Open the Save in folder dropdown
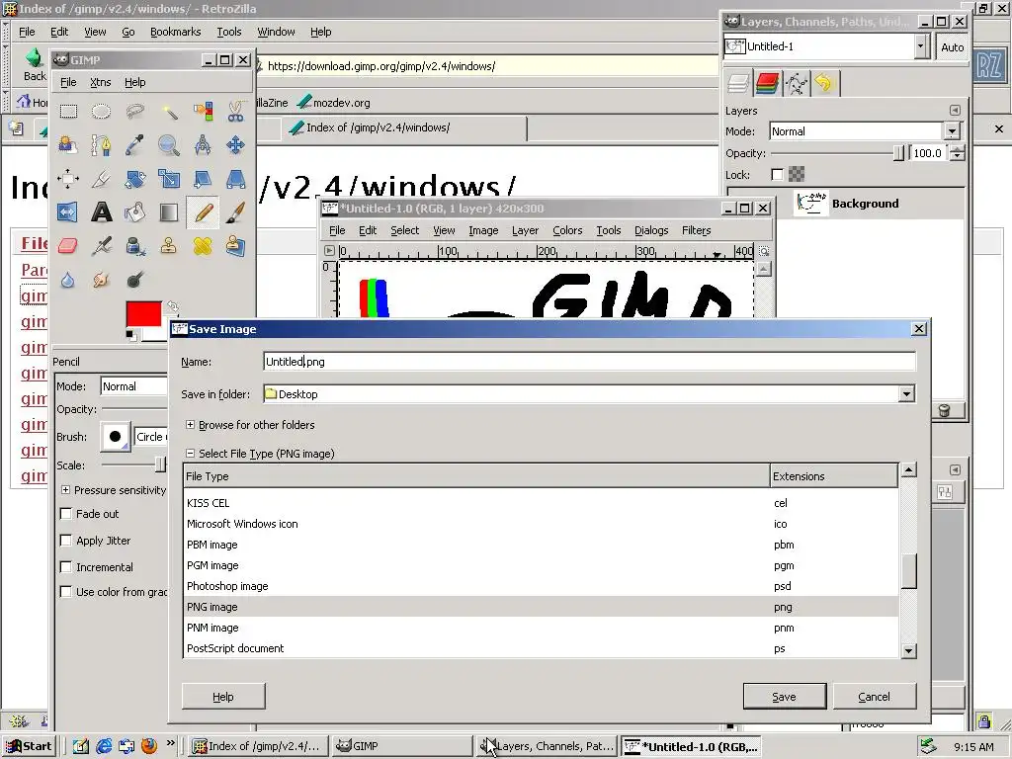Screen dimensions: 1012x759 click(x=906, y=393)
